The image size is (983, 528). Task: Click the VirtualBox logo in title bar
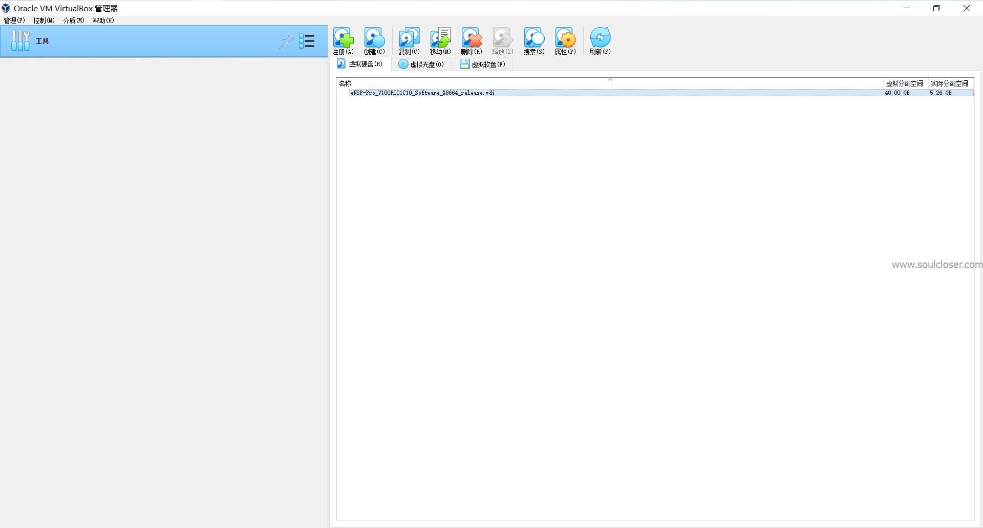6,8
